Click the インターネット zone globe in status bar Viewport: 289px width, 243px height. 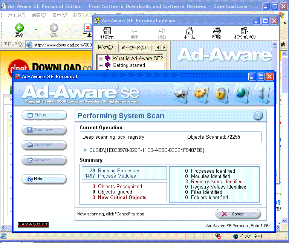point(236,236)
